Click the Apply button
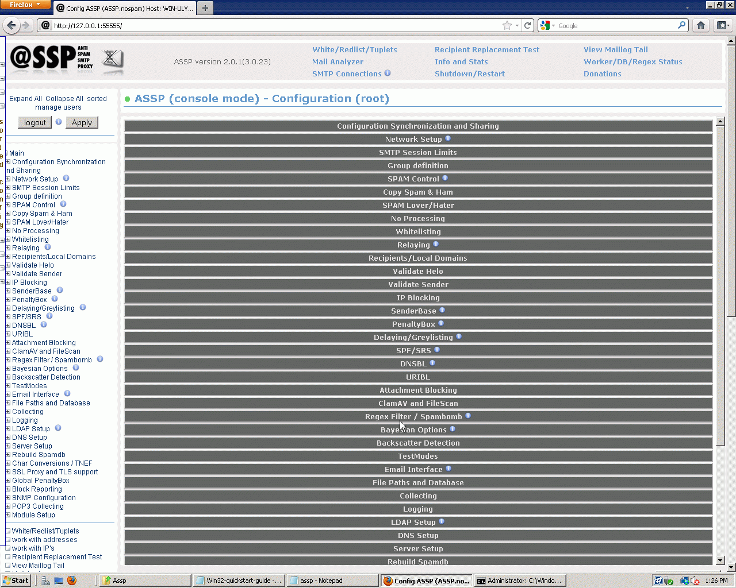The image size is (736, 588). (x=82, y=122)
